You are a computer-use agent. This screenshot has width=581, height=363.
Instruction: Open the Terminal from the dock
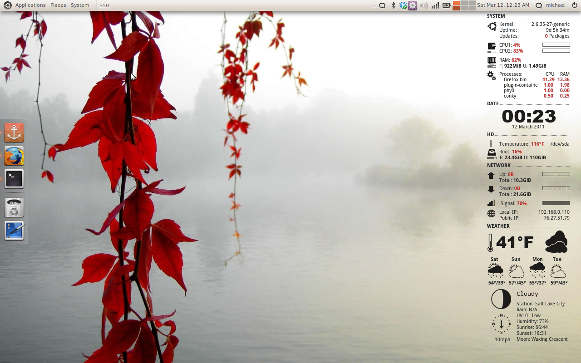click(x=14, y=179)
